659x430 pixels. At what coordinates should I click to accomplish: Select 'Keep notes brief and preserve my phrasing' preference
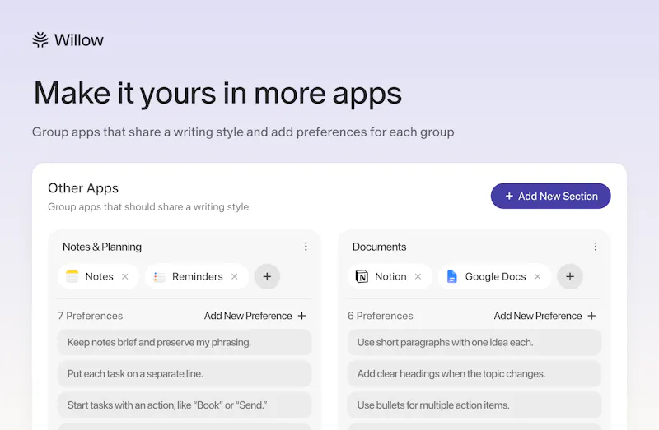point(185,342)
